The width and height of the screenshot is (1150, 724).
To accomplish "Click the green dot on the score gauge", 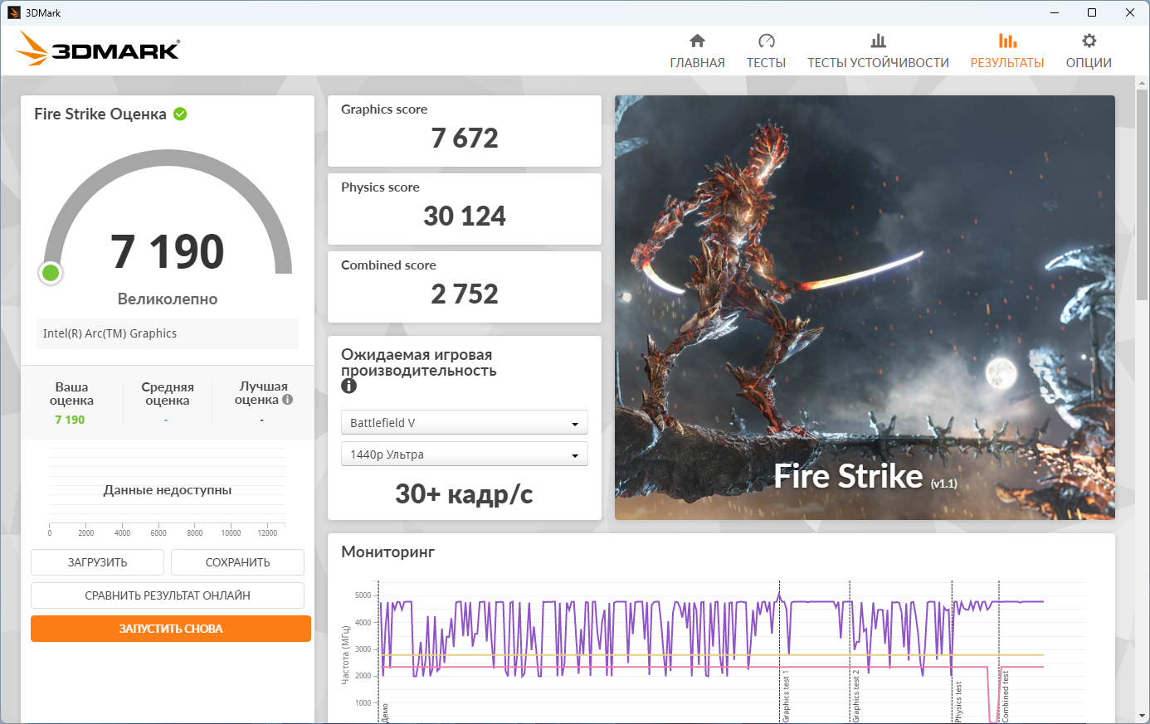I will click(x=51, y=272).
